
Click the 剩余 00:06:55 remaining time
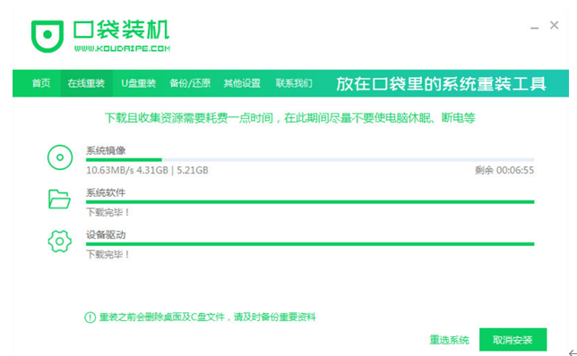(504, 170)
